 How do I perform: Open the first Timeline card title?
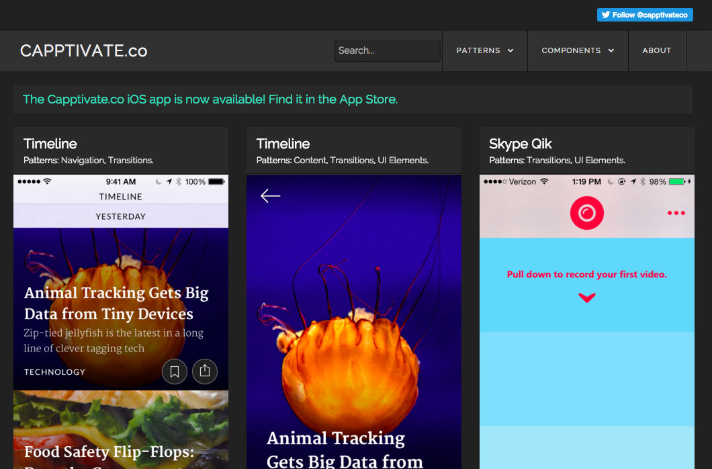coord(50,144)
